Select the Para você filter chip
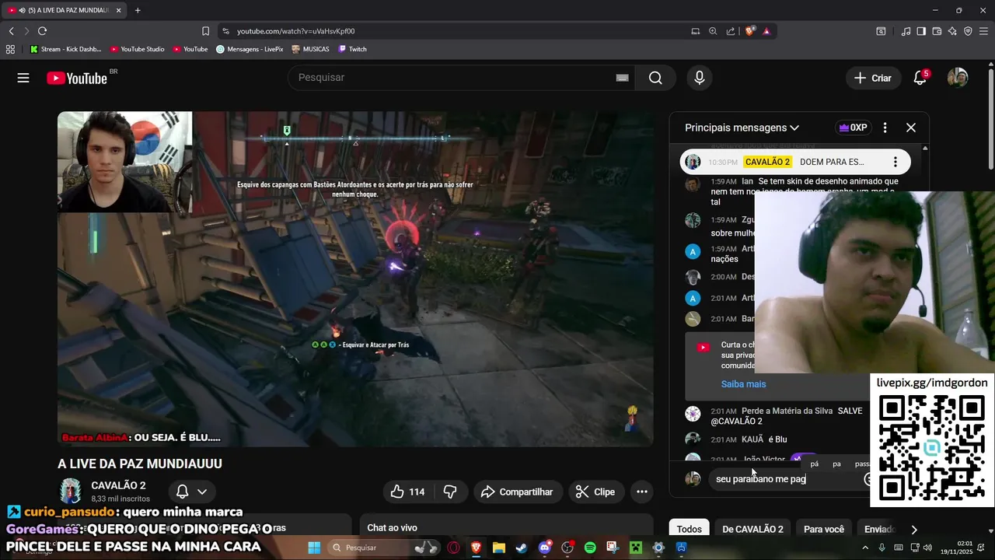Image resolution: width=995 pixels, height=560 pixels. (824, 529)
